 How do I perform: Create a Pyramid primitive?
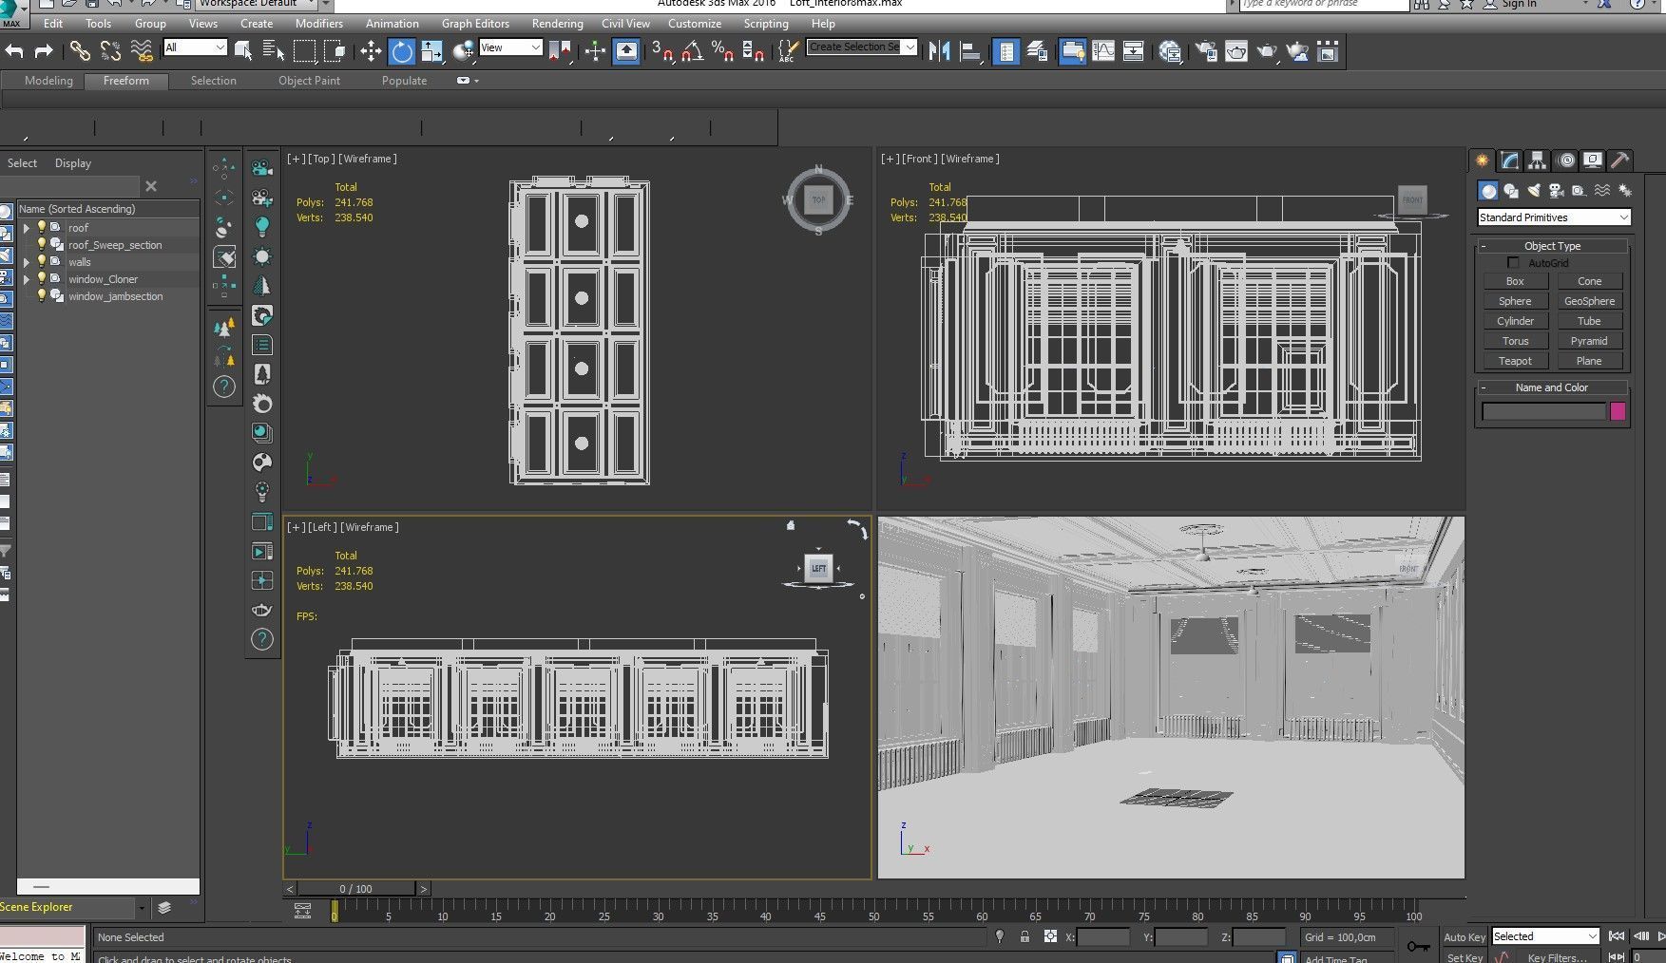(x=1589, y=341)
